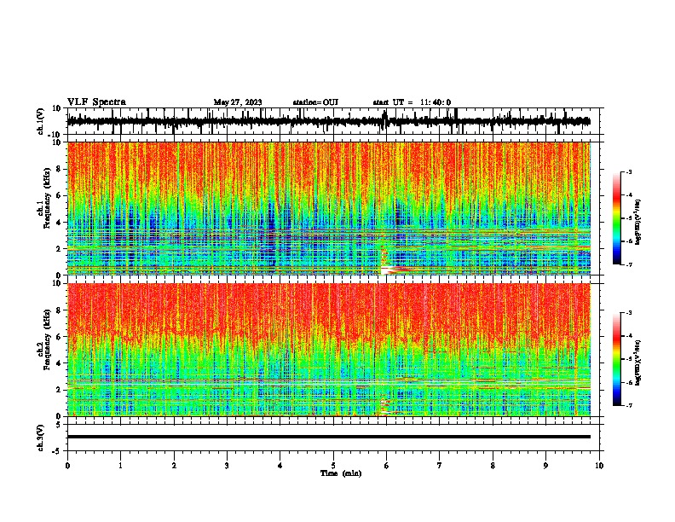The height and width of the screenshot is (522, 675).
Task: Click the ch.2 frequency spectrogram plot
Action: (329, 350)
